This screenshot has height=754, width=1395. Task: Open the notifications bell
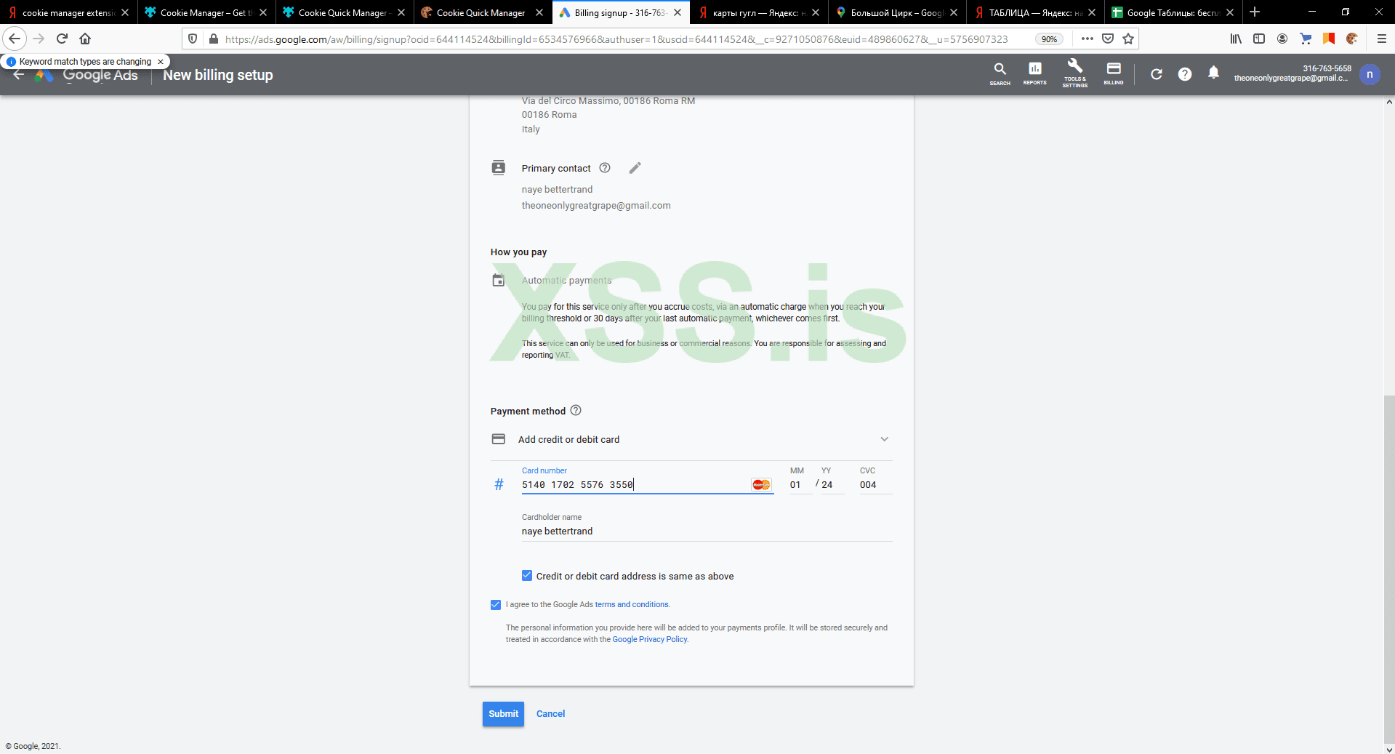(x=1213, y=73)
